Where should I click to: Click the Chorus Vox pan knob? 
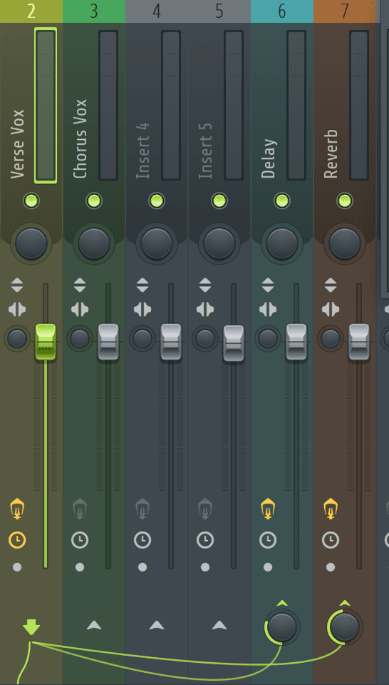click(94, 243)
